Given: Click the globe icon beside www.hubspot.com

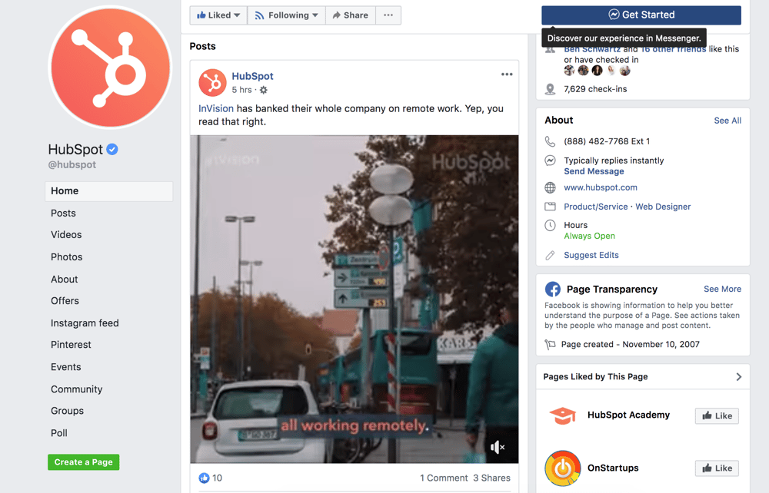Looking at the screenshot, I should tap(551, 187).
